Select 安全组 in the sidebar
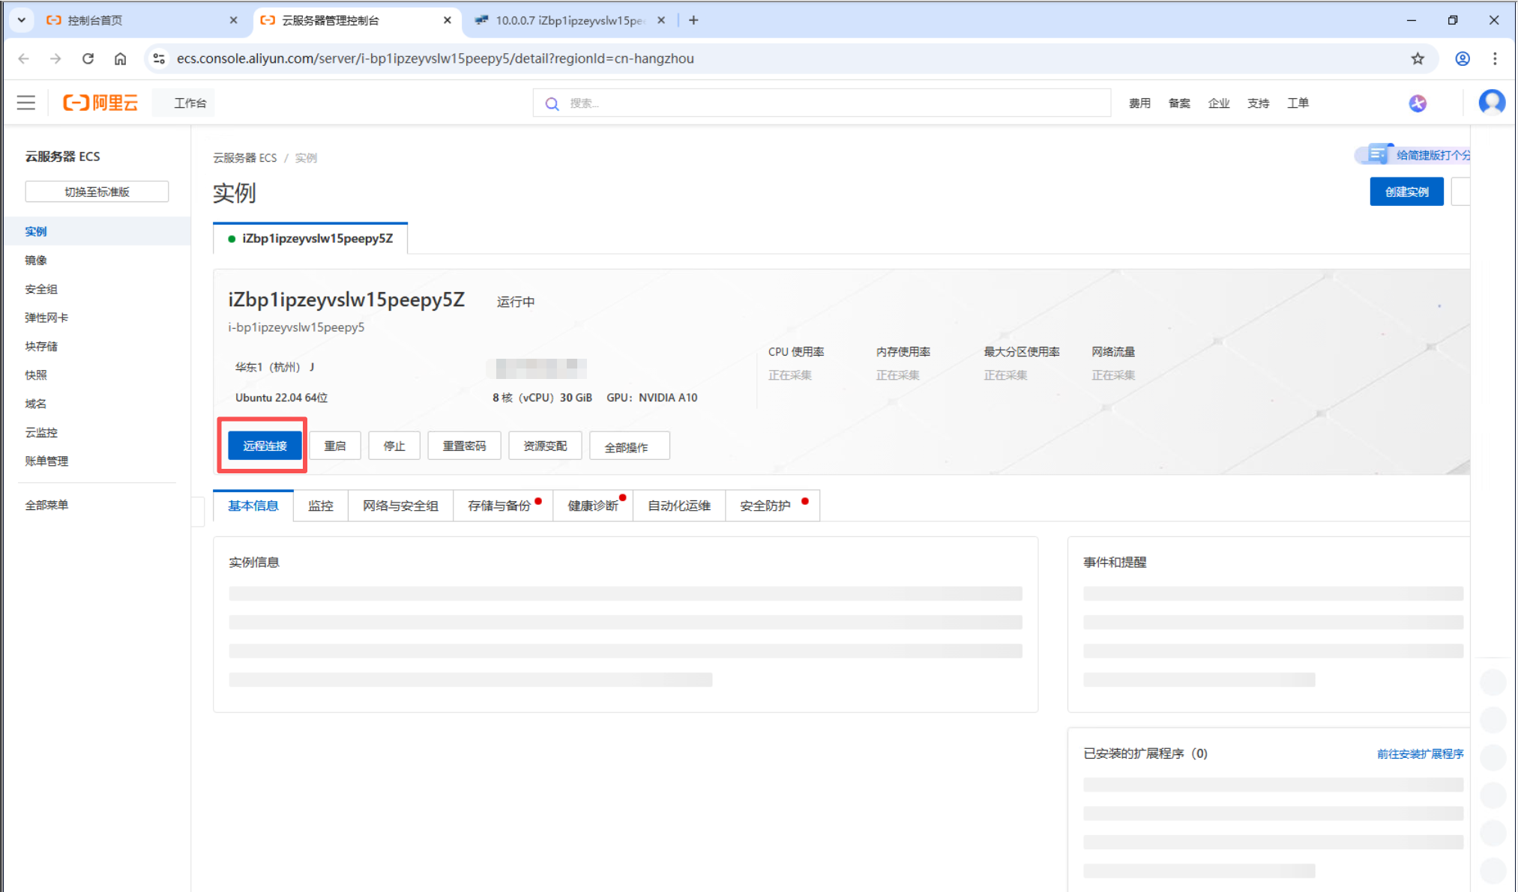The width and height of the screenshot is (1518, 892). pos(41,289)
